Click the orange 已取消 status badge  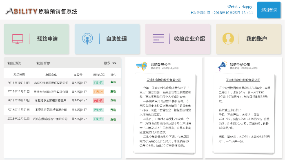[98, 91]
